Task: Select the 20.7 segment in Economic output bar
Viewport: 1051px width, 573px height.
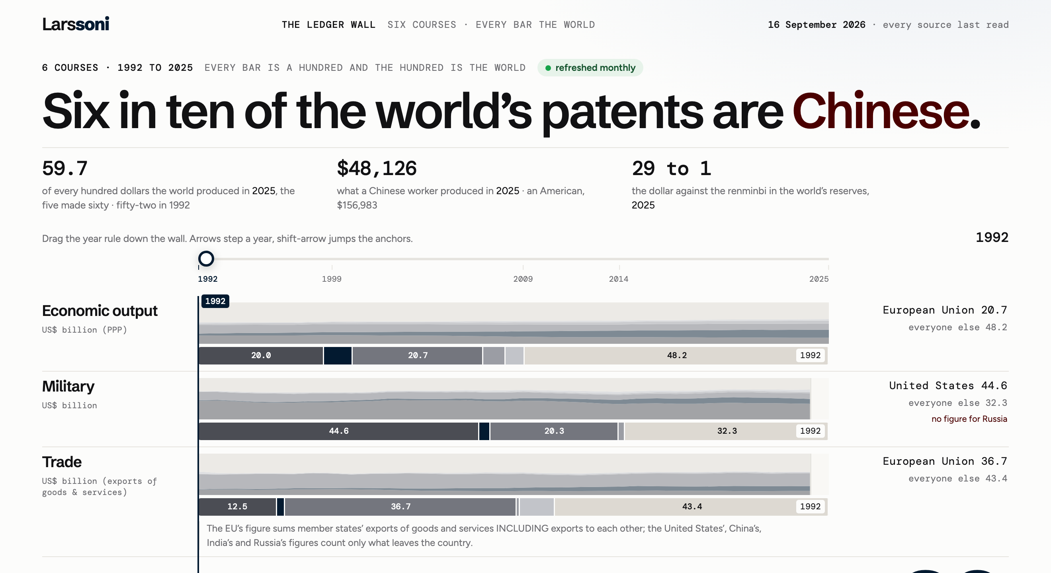Action: point(417,355)
